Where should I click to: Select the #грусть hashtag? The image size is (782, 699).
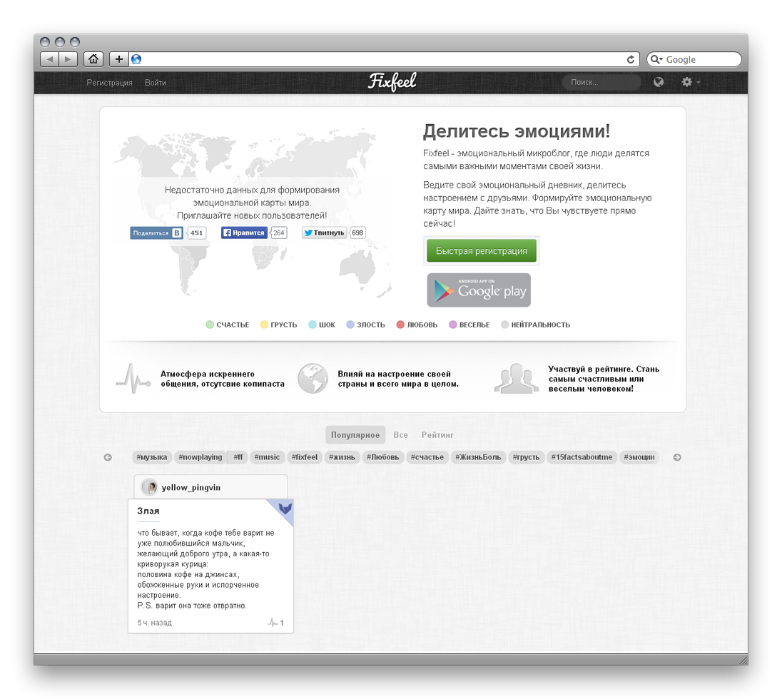point(526,457)
